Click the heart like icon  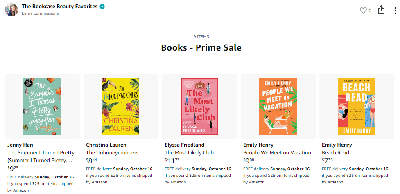pyautogui.click(x=363, y=10)
